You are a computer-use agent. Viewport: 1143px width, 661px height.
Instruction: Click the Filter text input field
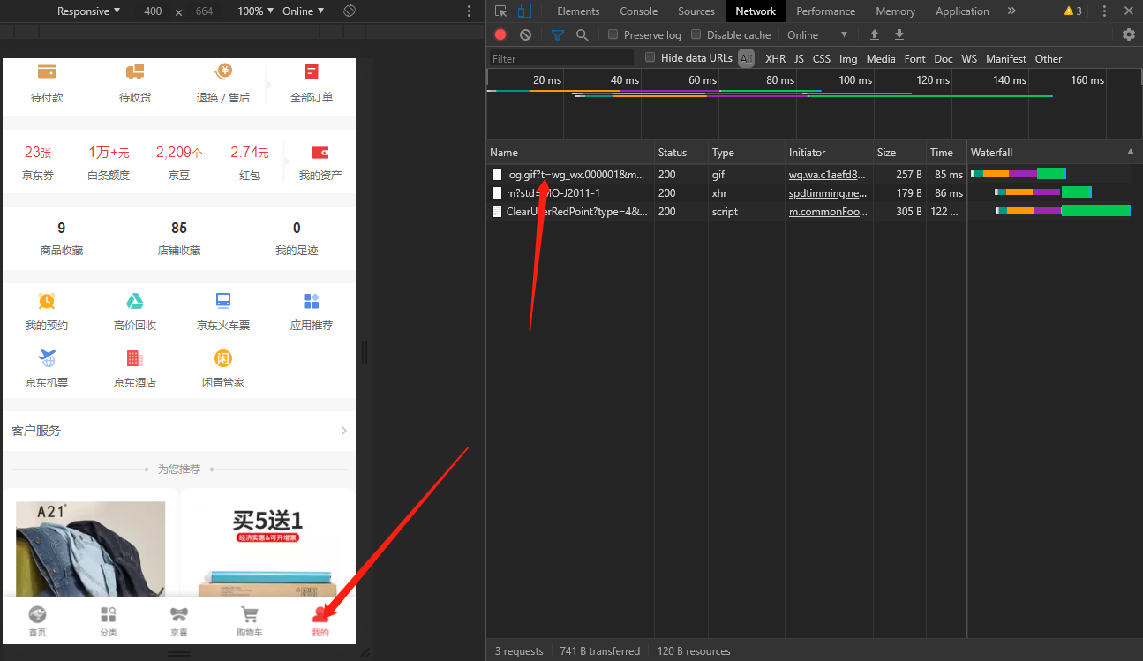561,58
